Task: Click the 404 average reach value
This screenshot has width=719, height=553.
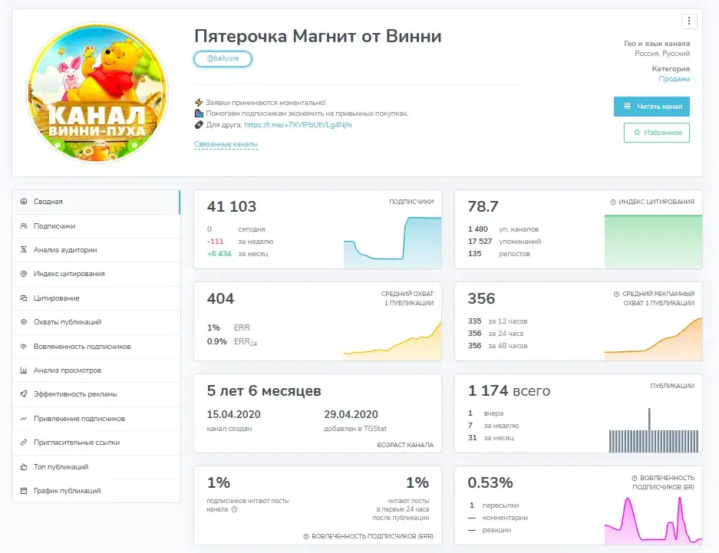Action: click(x=220, y=298)
